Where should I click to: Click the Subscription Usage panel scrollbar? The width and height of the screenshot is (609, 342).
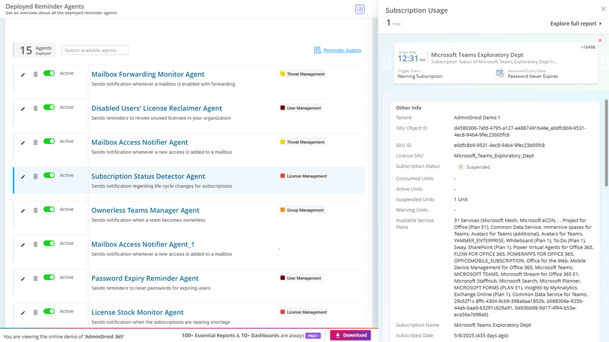pyautogui.click(x=606, y=142)
